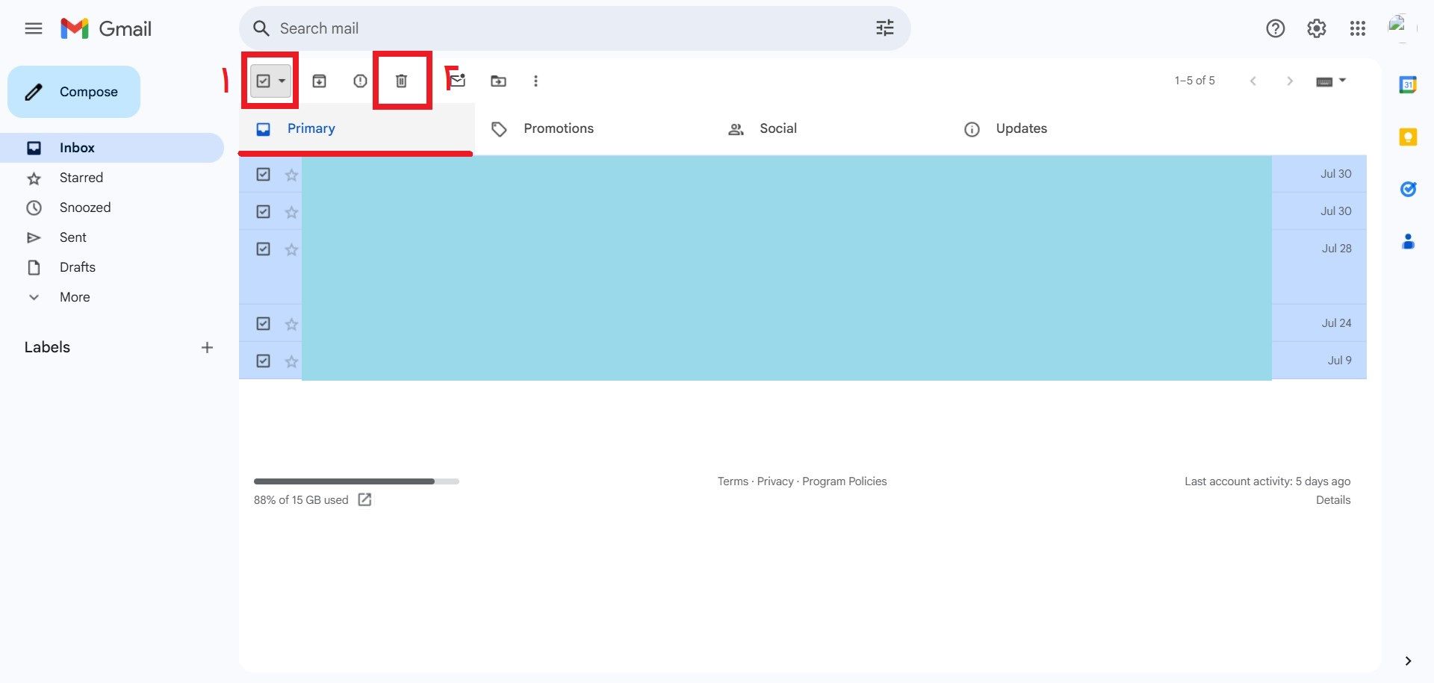Archive the selected emails

pos(319,81)
